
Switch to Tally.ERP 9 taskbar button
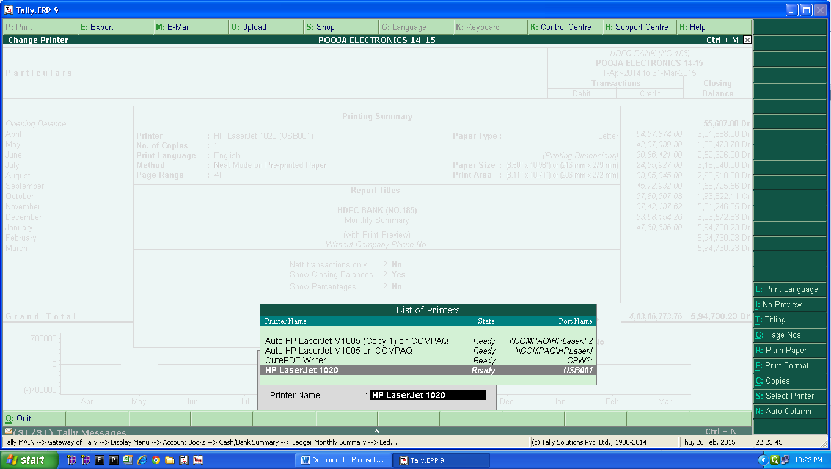442,460
